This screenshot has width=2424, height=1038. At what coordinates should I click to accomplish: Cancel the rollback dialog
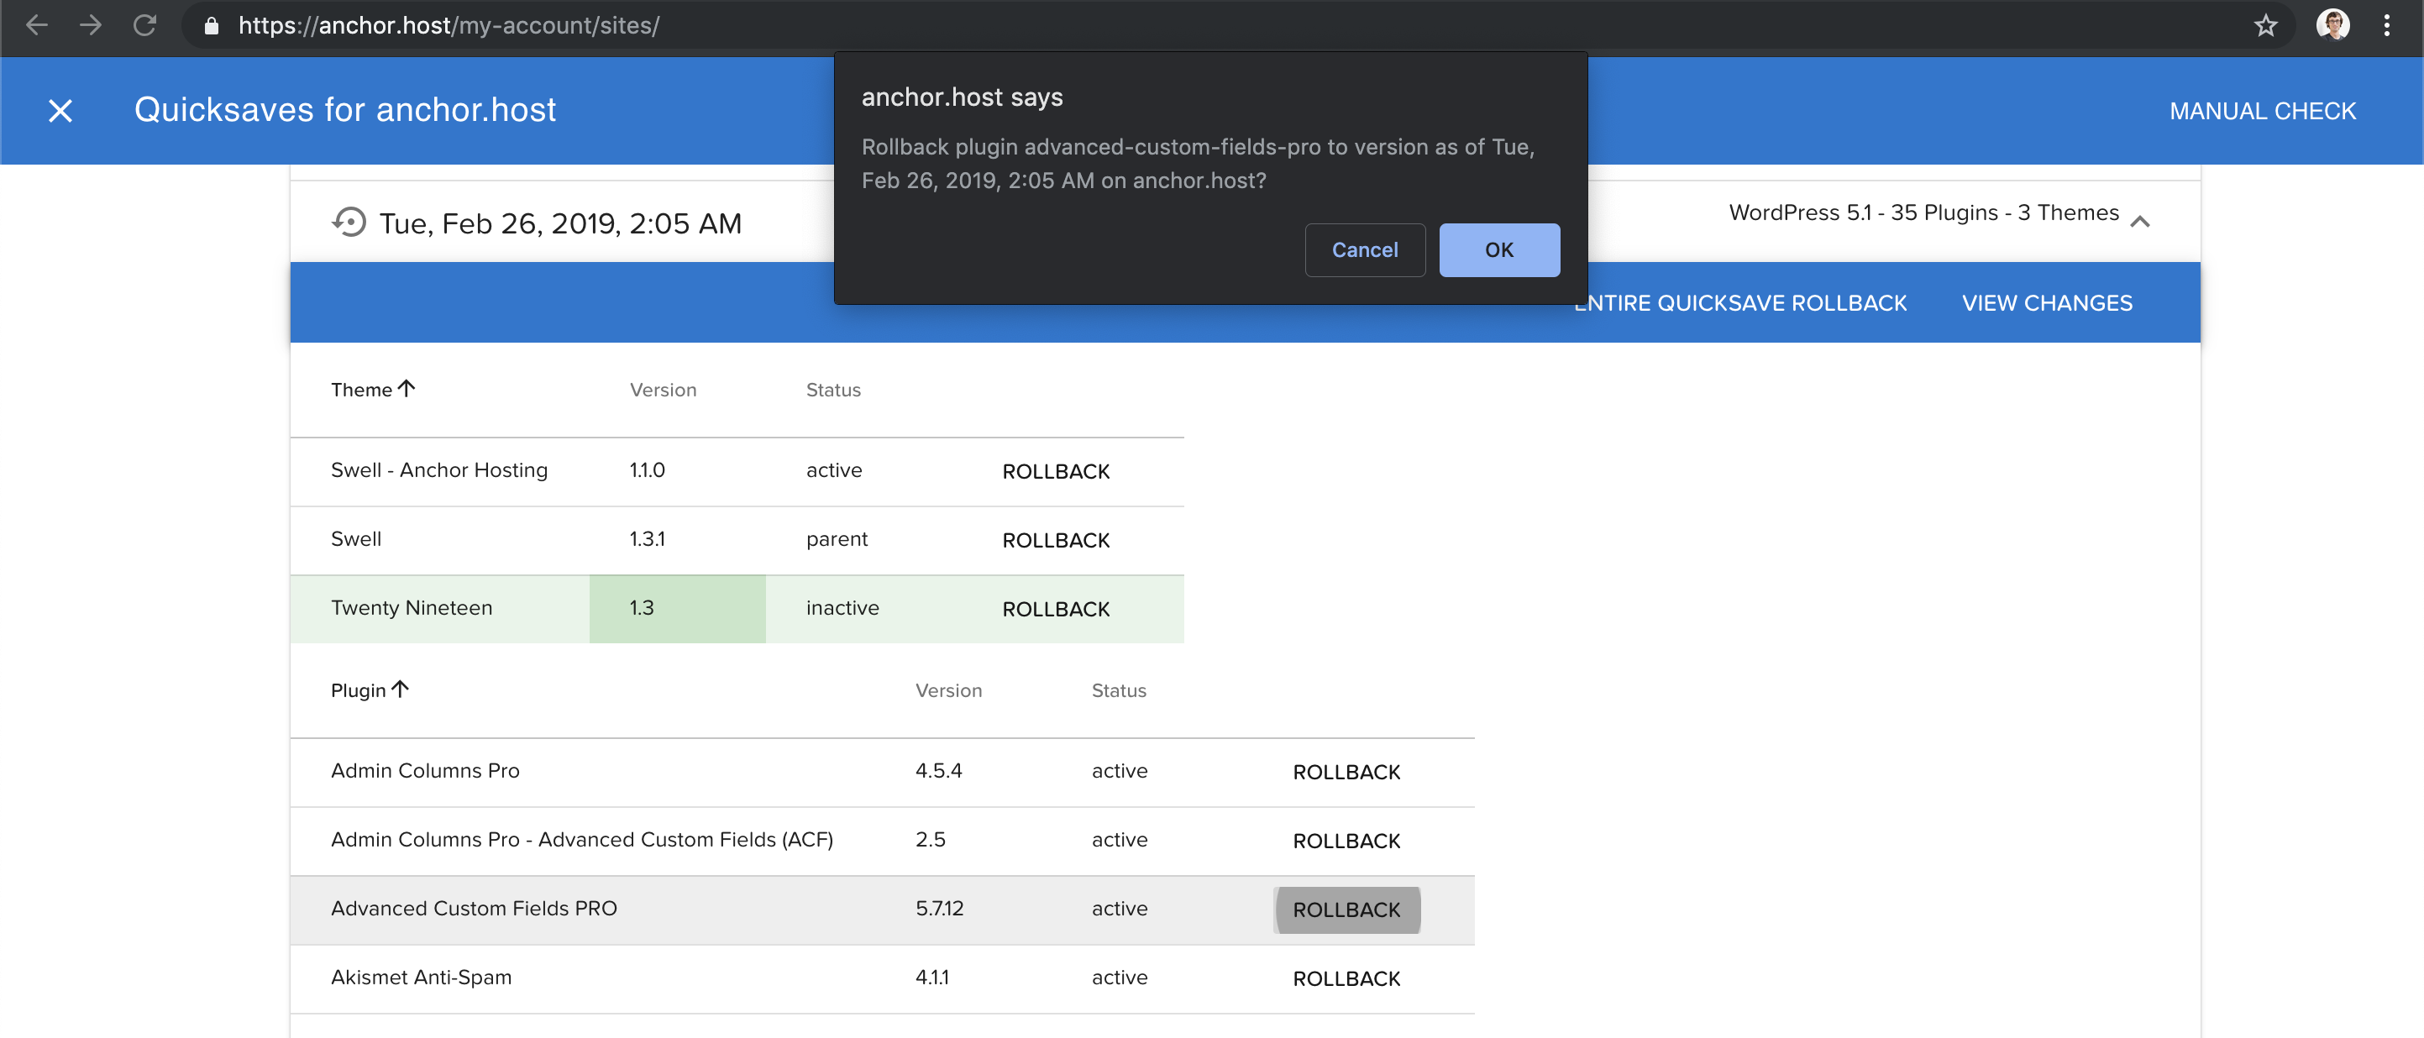point(1364,250)
